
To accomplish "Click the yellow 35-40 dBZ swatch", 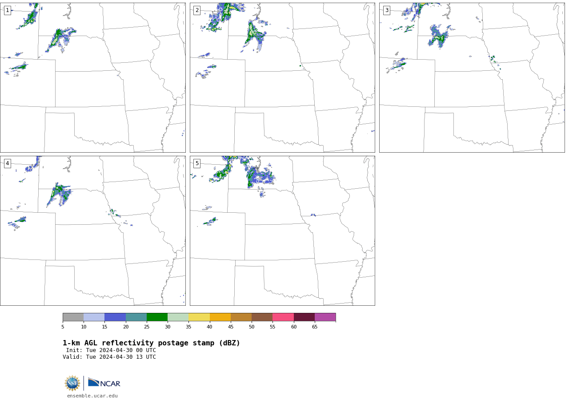I will [x=199, y=317].
